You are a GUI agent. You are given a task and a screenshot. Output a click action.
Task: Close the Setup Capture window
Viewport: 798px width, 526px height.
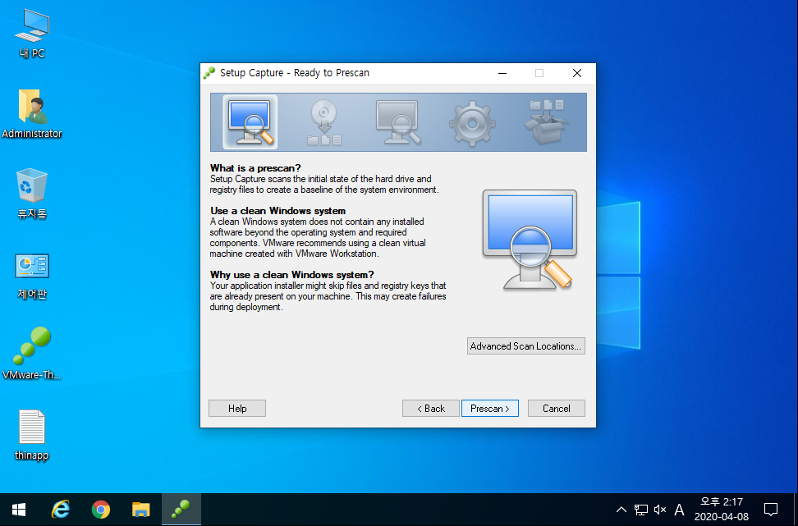click(x=576, y=73)
